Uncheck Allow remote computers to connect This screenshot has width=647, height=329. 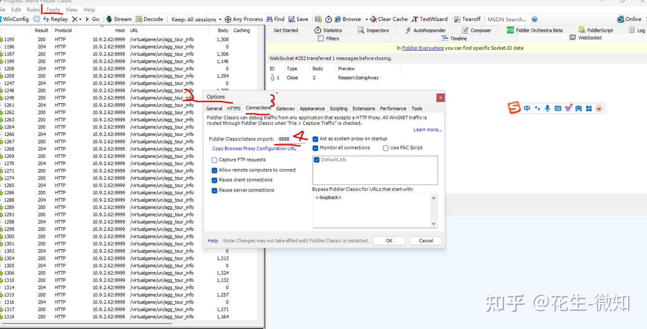[x=214, y=170]
